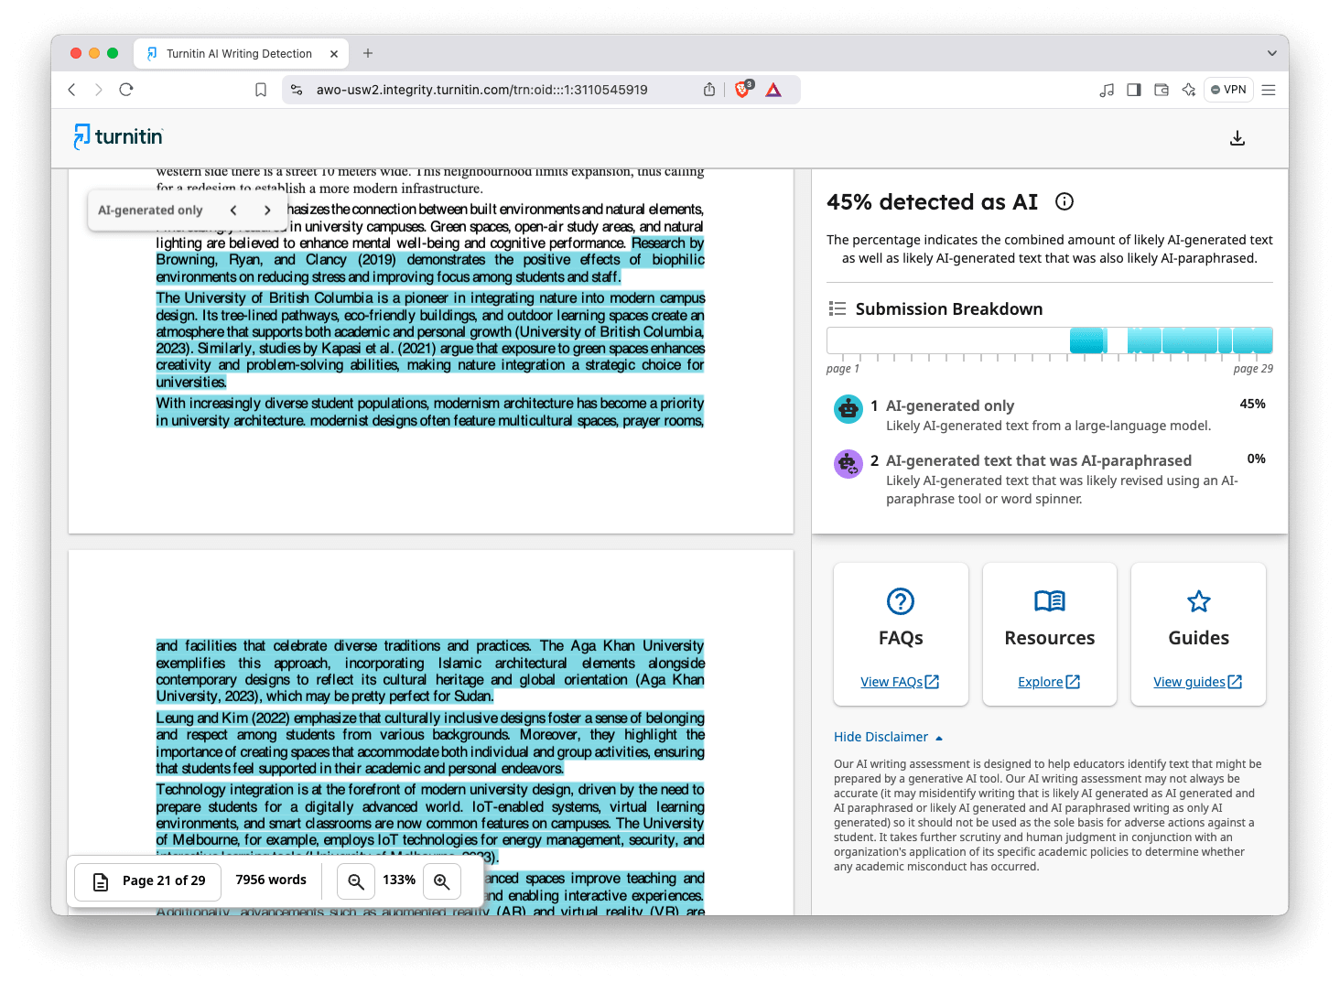Click Explore under Resources
Viewport: 1340px width, 983px height.
pos(1049,681)
